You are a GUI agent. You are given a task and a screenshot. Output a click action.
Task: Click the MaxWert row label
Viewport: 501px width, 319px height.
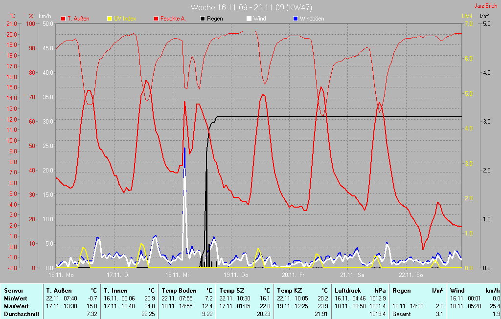(16, 306)
